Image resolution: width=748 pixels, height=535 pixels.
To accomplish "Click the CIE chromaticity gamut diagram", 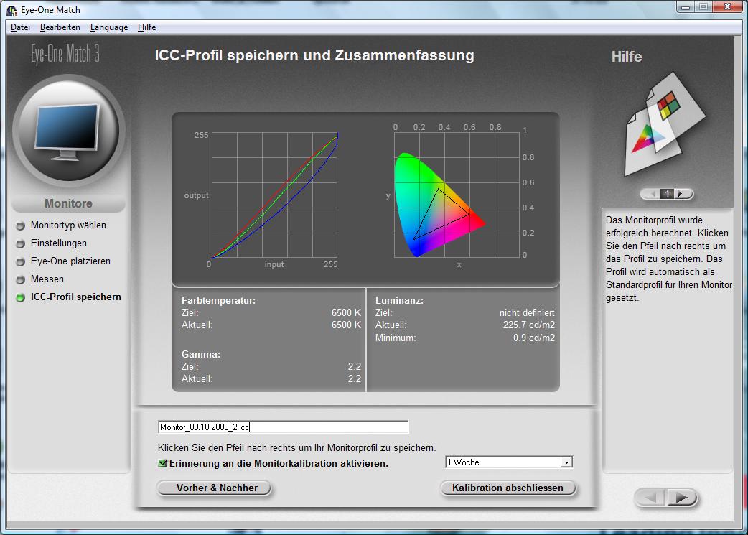I will (x=457, y=195).
